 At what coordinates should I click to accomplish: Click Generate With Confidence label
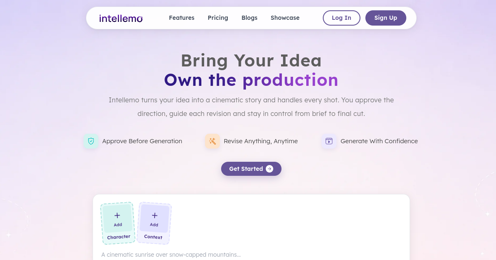(379, 141)
